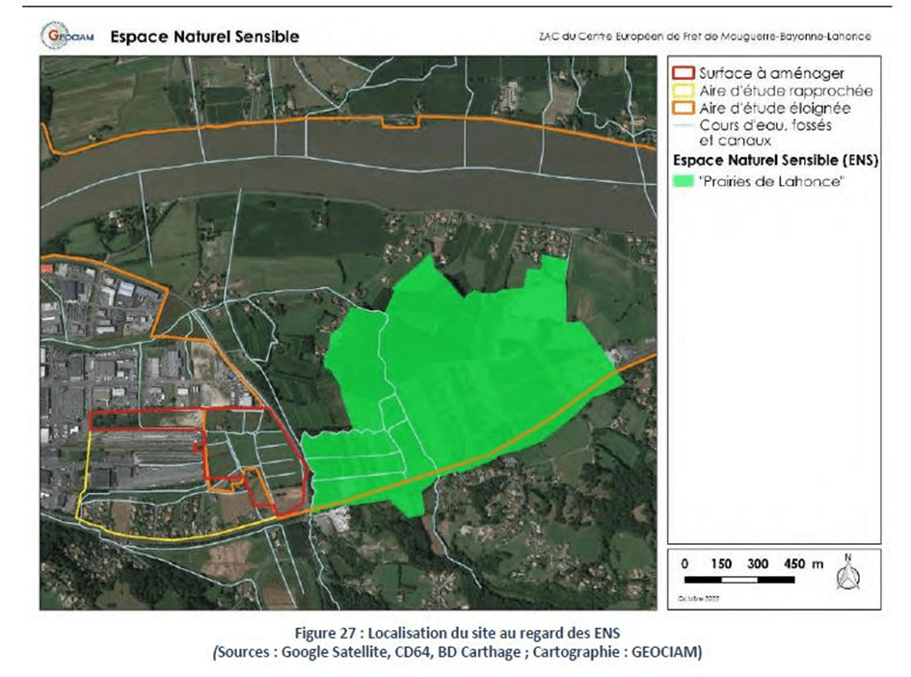Screen dimensions: 911x677
Task: Click the Espace Naturel Sensible map title
Action: (x=204, y=38)
